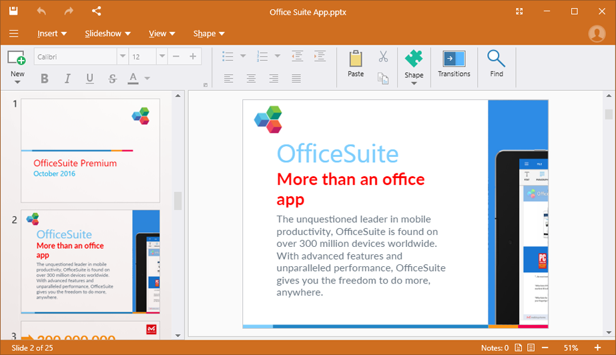This screenshot has height=355, width=616.
Task: Expand the New slide dropdown arrow
Action: 17,82
